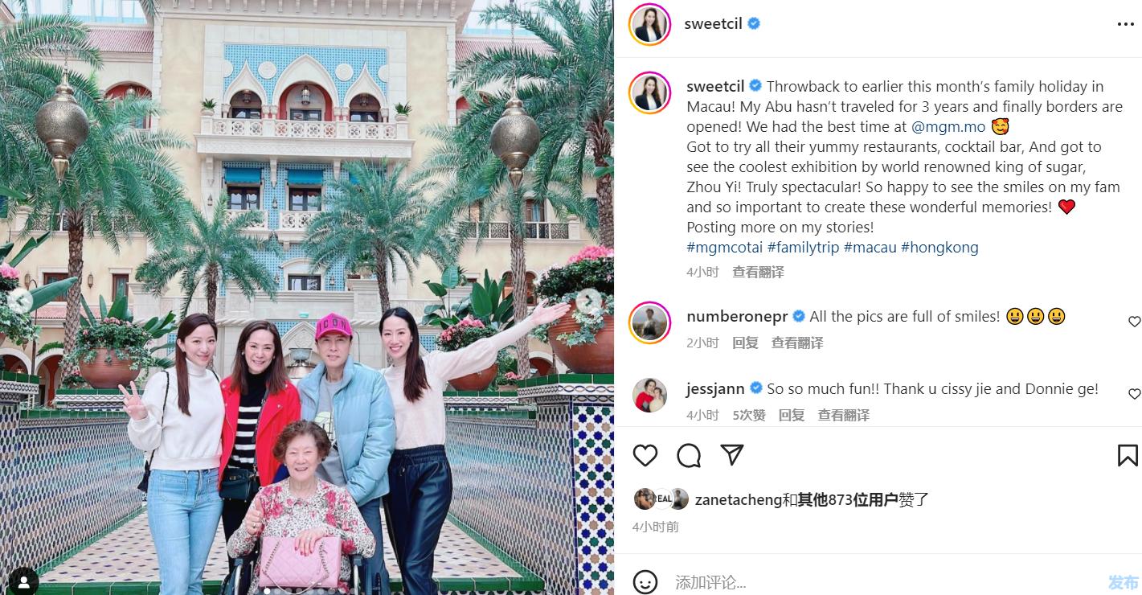Click the 添加评论 comment input field
This screenshot has height=595, width=1142.
884,582
